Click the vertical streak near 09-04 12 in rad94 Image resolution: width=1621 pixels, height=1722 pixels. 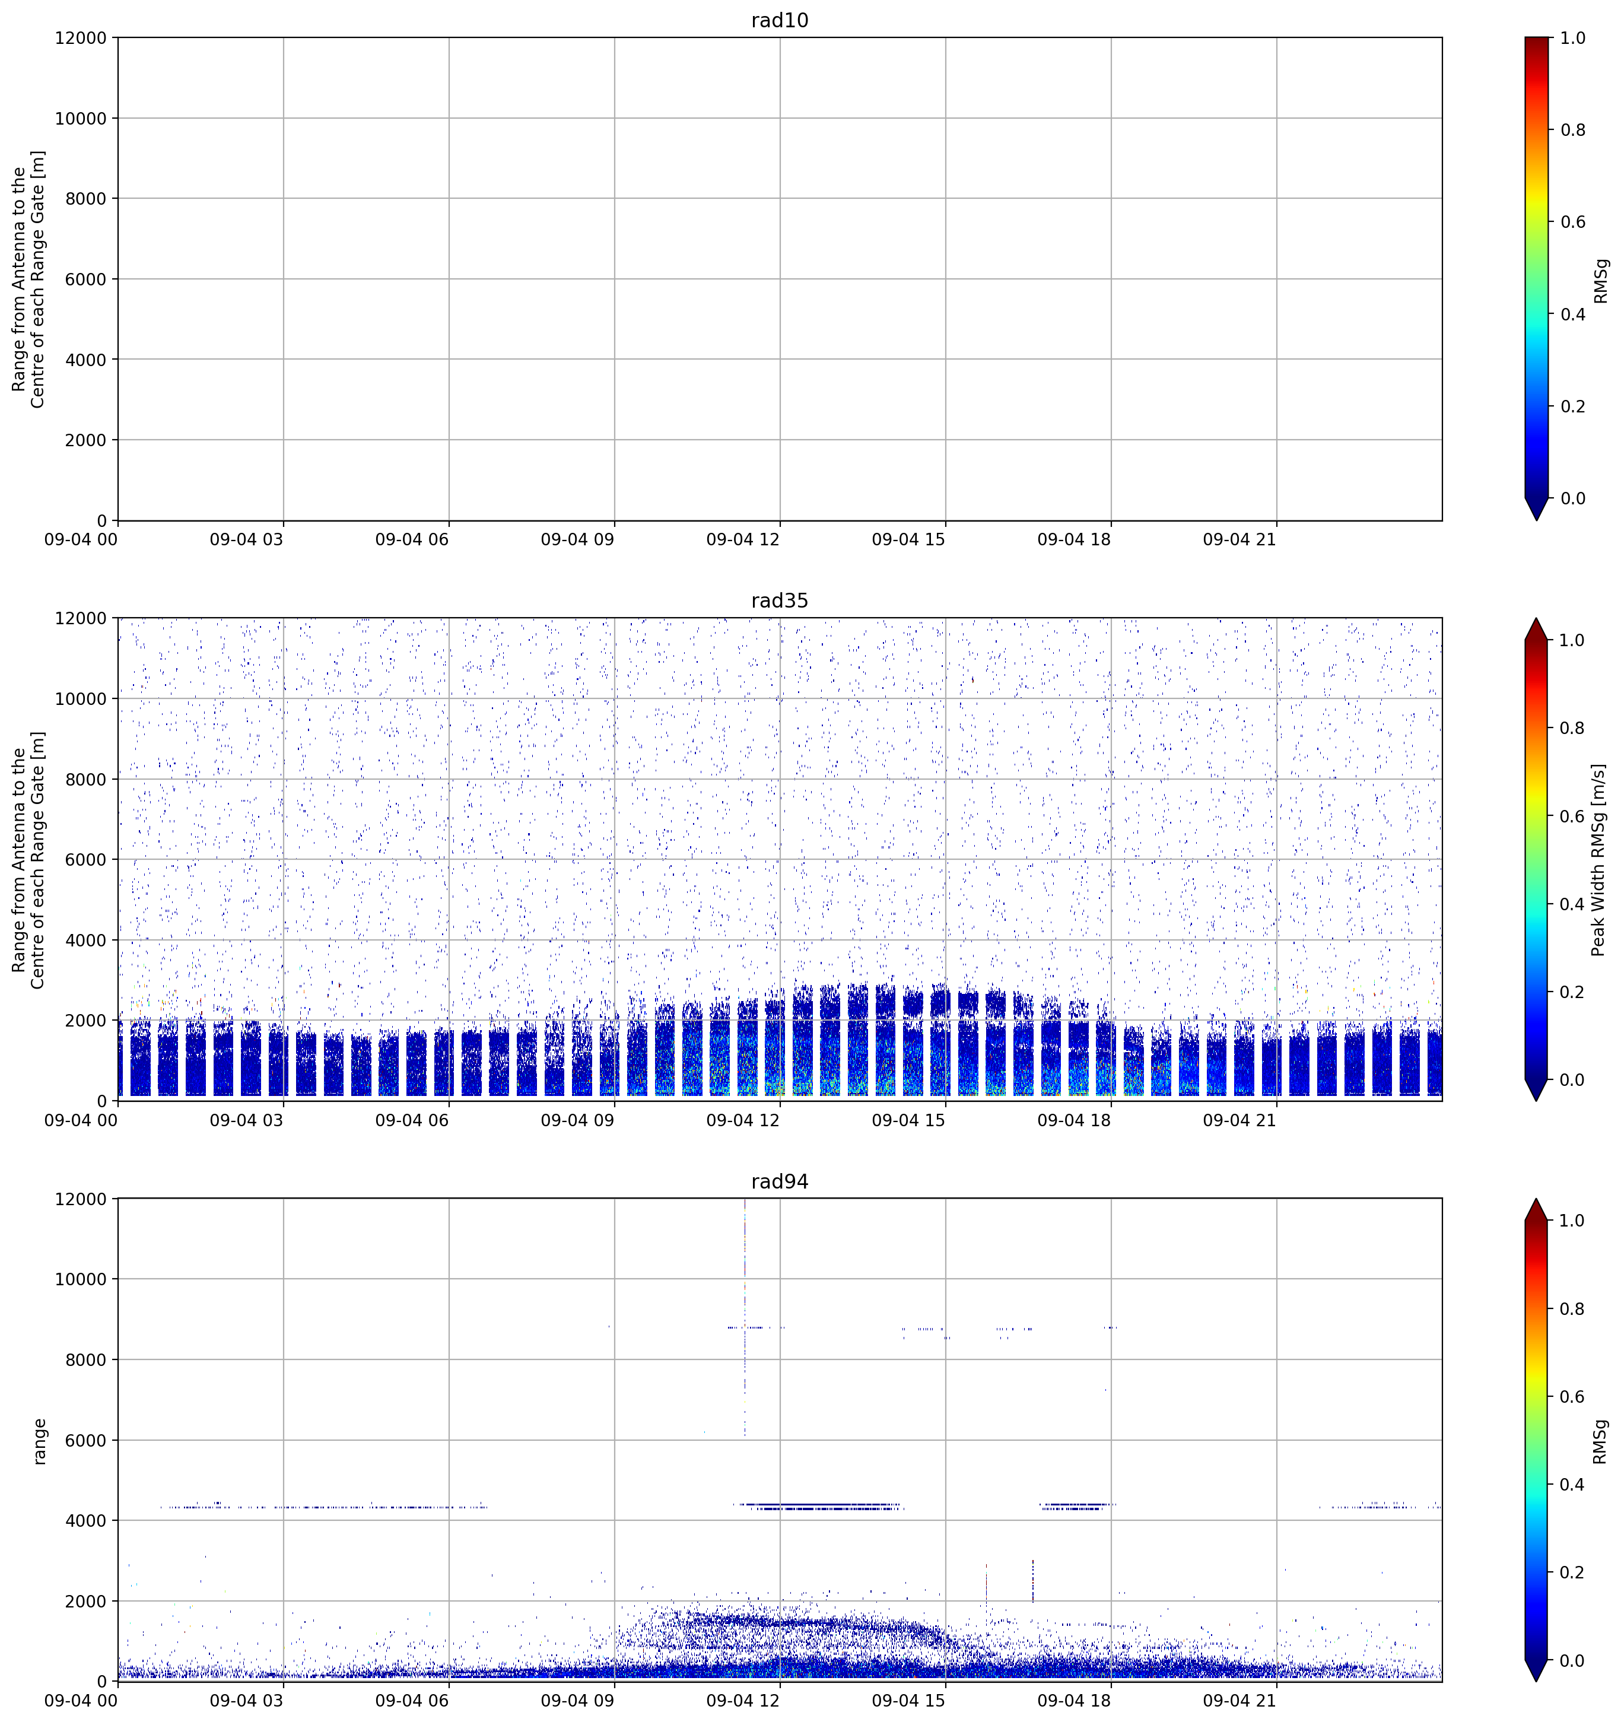(x=745, y=1317)
